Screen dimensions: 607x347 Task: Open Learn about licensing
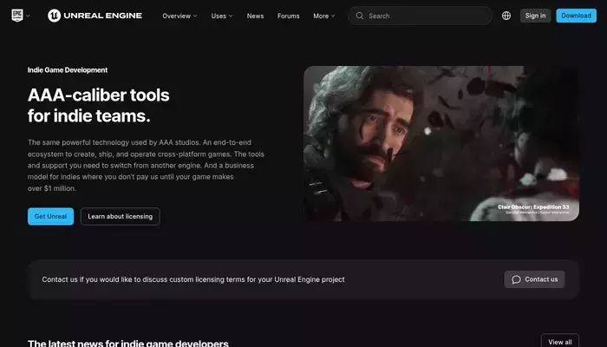(x=120, y=216)
